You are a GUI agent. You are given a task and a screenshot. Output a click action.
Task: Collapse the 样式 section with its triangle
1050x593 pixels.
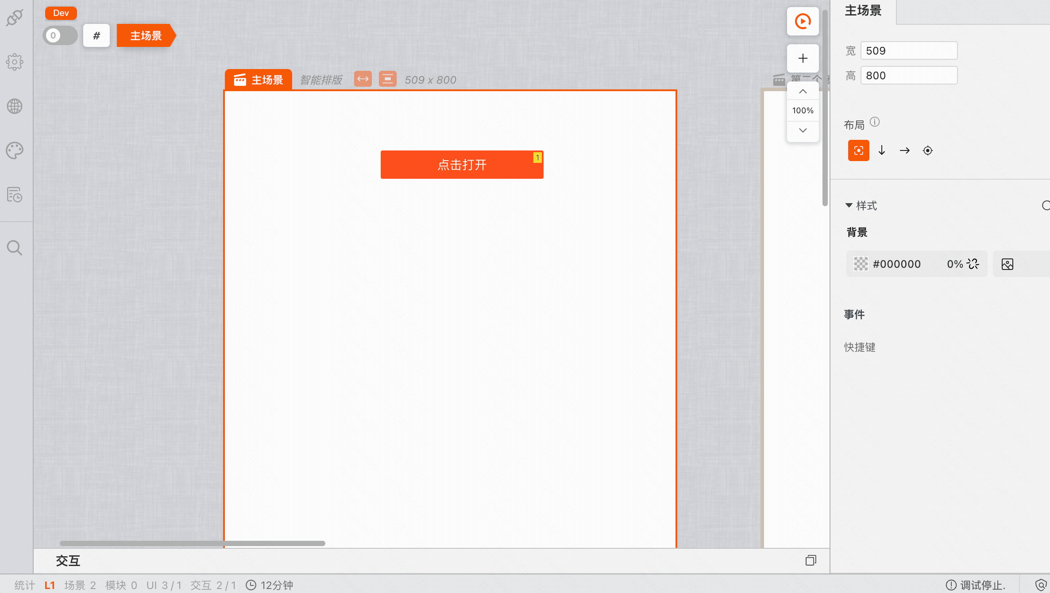[x=849, y=205]
